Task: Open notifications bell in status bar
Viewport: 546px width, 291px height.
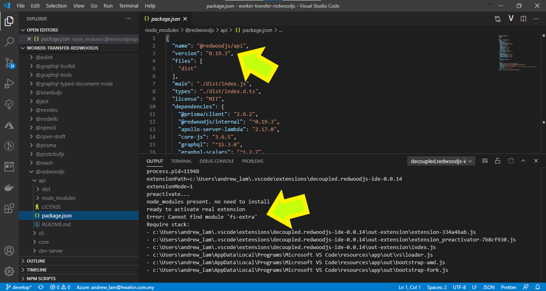Action: (538, 287)
